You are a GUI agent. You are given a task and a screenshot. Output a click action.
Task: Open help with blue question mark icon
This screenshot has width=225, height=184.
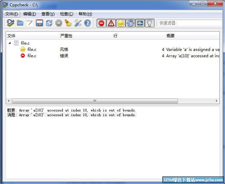(x=88, y=23)
